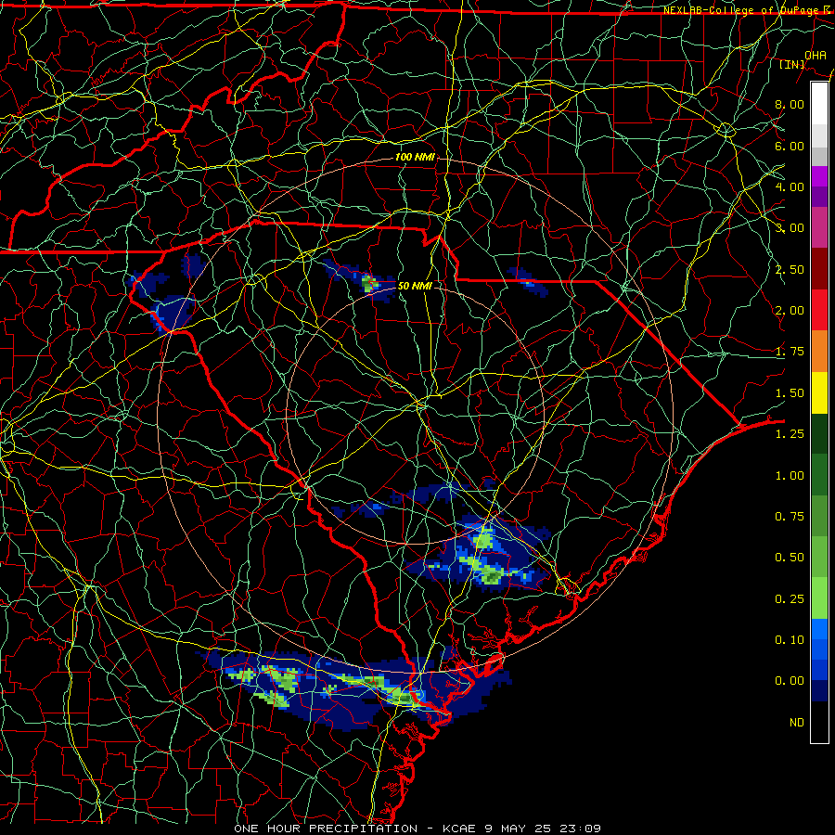835x835 pixels.
Task: Click the '0.50' legend value
Action: pos(790,558)
